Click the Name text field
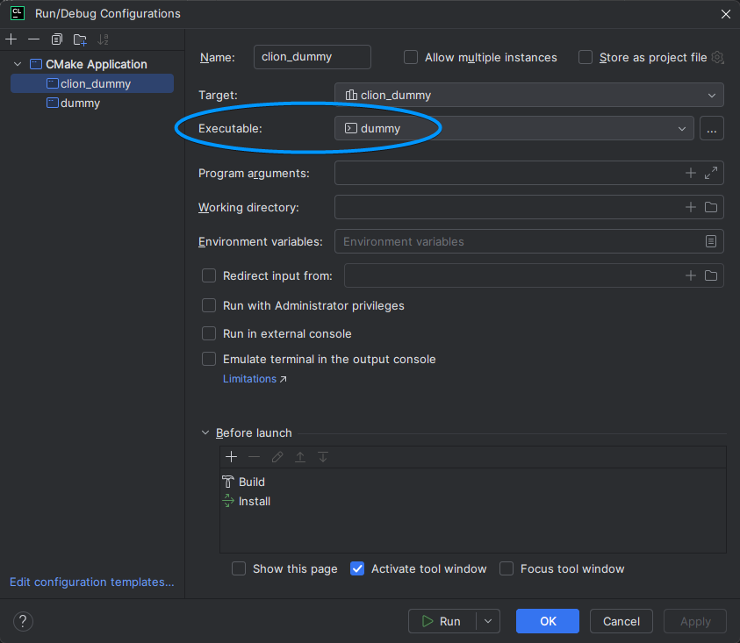The height and width of the screenshot is (643, 740). click(312, 57)
